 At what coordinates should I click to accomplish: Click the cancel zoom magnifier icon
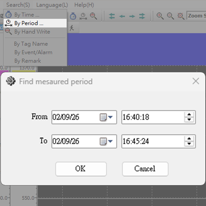click(x=181, y=16)
